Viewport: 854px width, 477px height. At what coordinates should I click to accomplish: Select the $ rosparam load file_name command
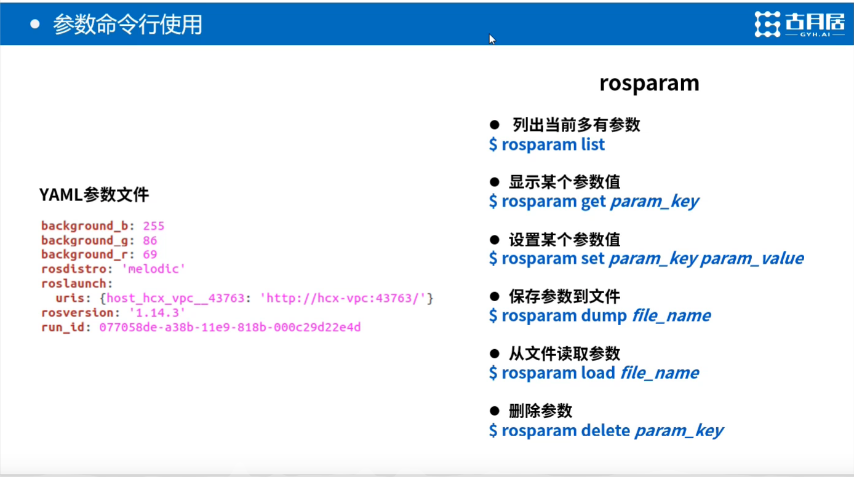point(594,373)
